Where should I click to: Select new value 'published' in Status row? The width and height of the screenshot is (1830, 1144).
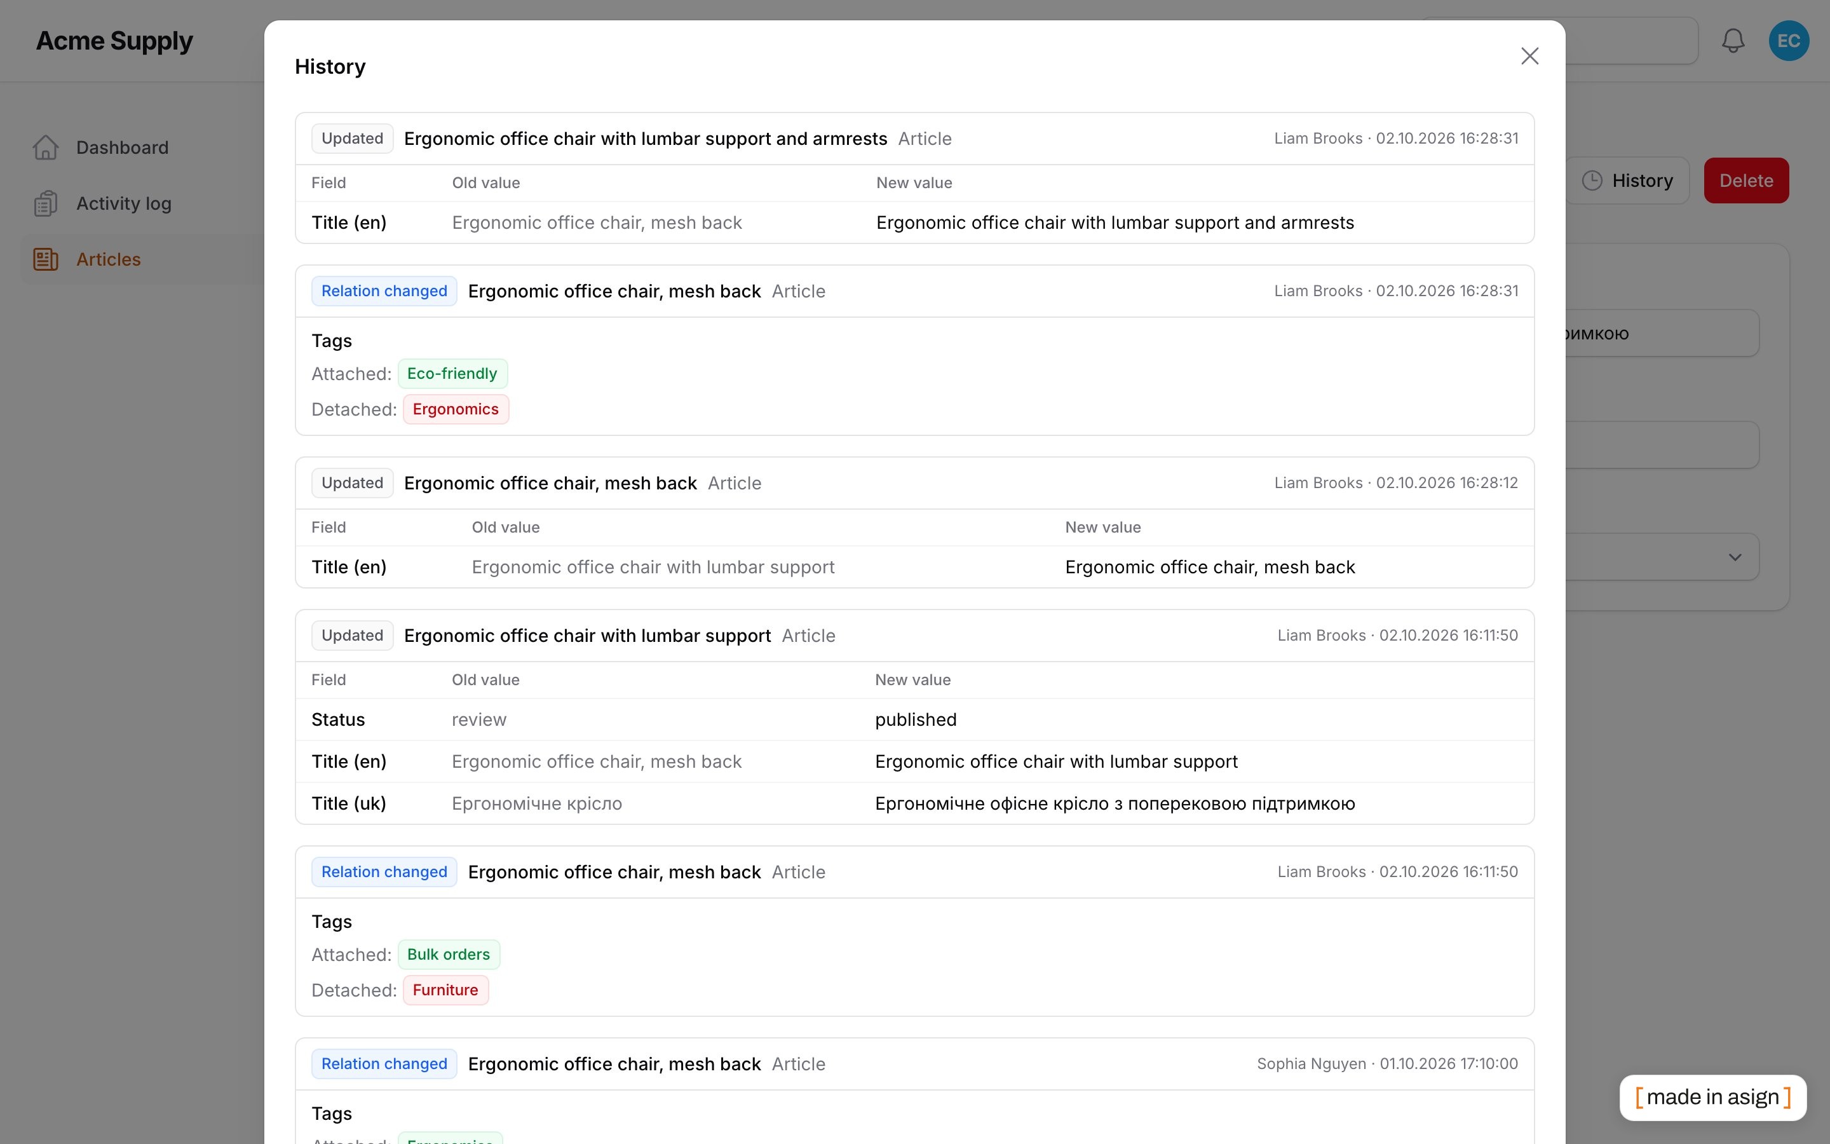(916, 719)
